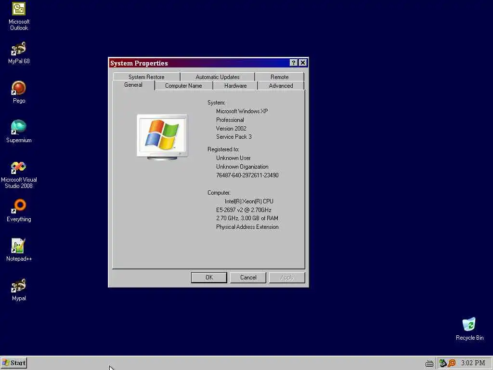Click the "Unknown Organization" text
Image resolution: width=493 pixels, height=370 pixels.
tap(242, 167)
